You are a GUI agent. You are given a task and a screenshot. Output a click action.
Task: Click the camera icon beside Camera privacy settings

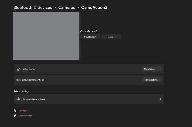(18, 99)
